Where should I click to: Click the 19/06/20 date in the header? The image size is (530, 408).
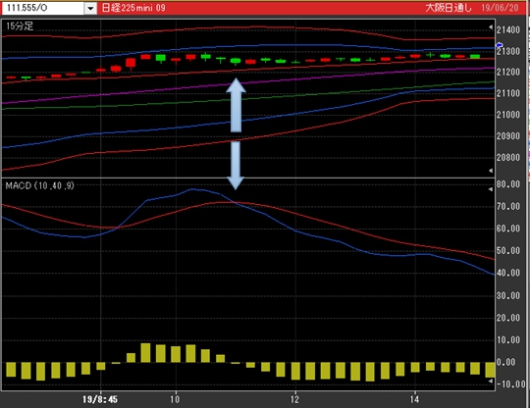point(500,8)
